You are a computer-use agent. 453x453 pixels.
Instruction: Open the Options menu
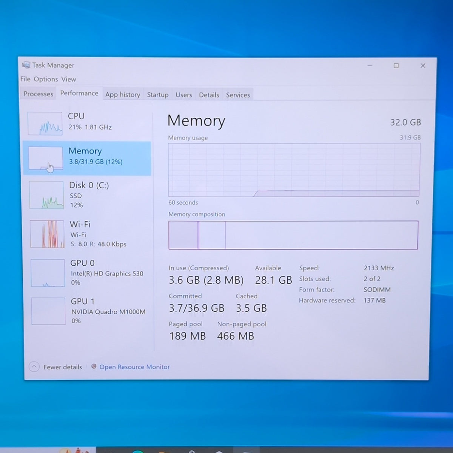coord(46,79)
